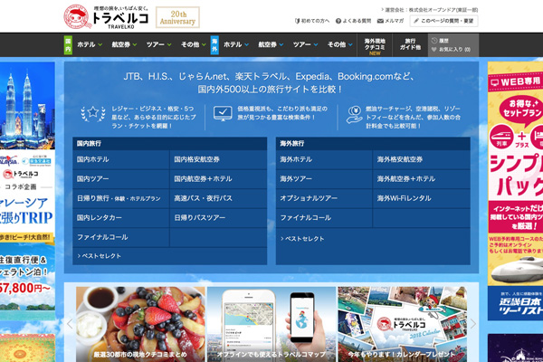543x362 pixels.
Task: Open 海外ホテル search
Action: pyautogui.click(x=324, y=159)
